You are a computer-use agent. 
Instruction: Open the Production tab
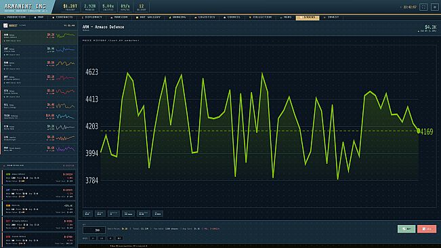click(x=15, y=18)
